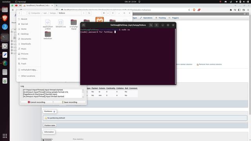This screenshot has height=141, width=251.
Task: Open the Files window hamburger menu
Action: click(113, 13)
